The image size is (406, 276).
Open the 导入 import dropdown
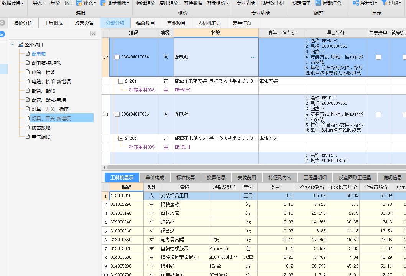pos(39,3)
